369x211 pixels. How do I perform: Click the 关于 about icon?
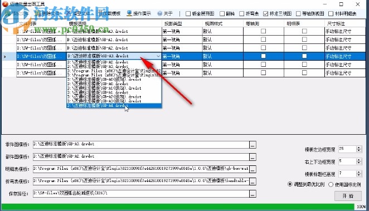pyautogui.click(x=160, y=13)
